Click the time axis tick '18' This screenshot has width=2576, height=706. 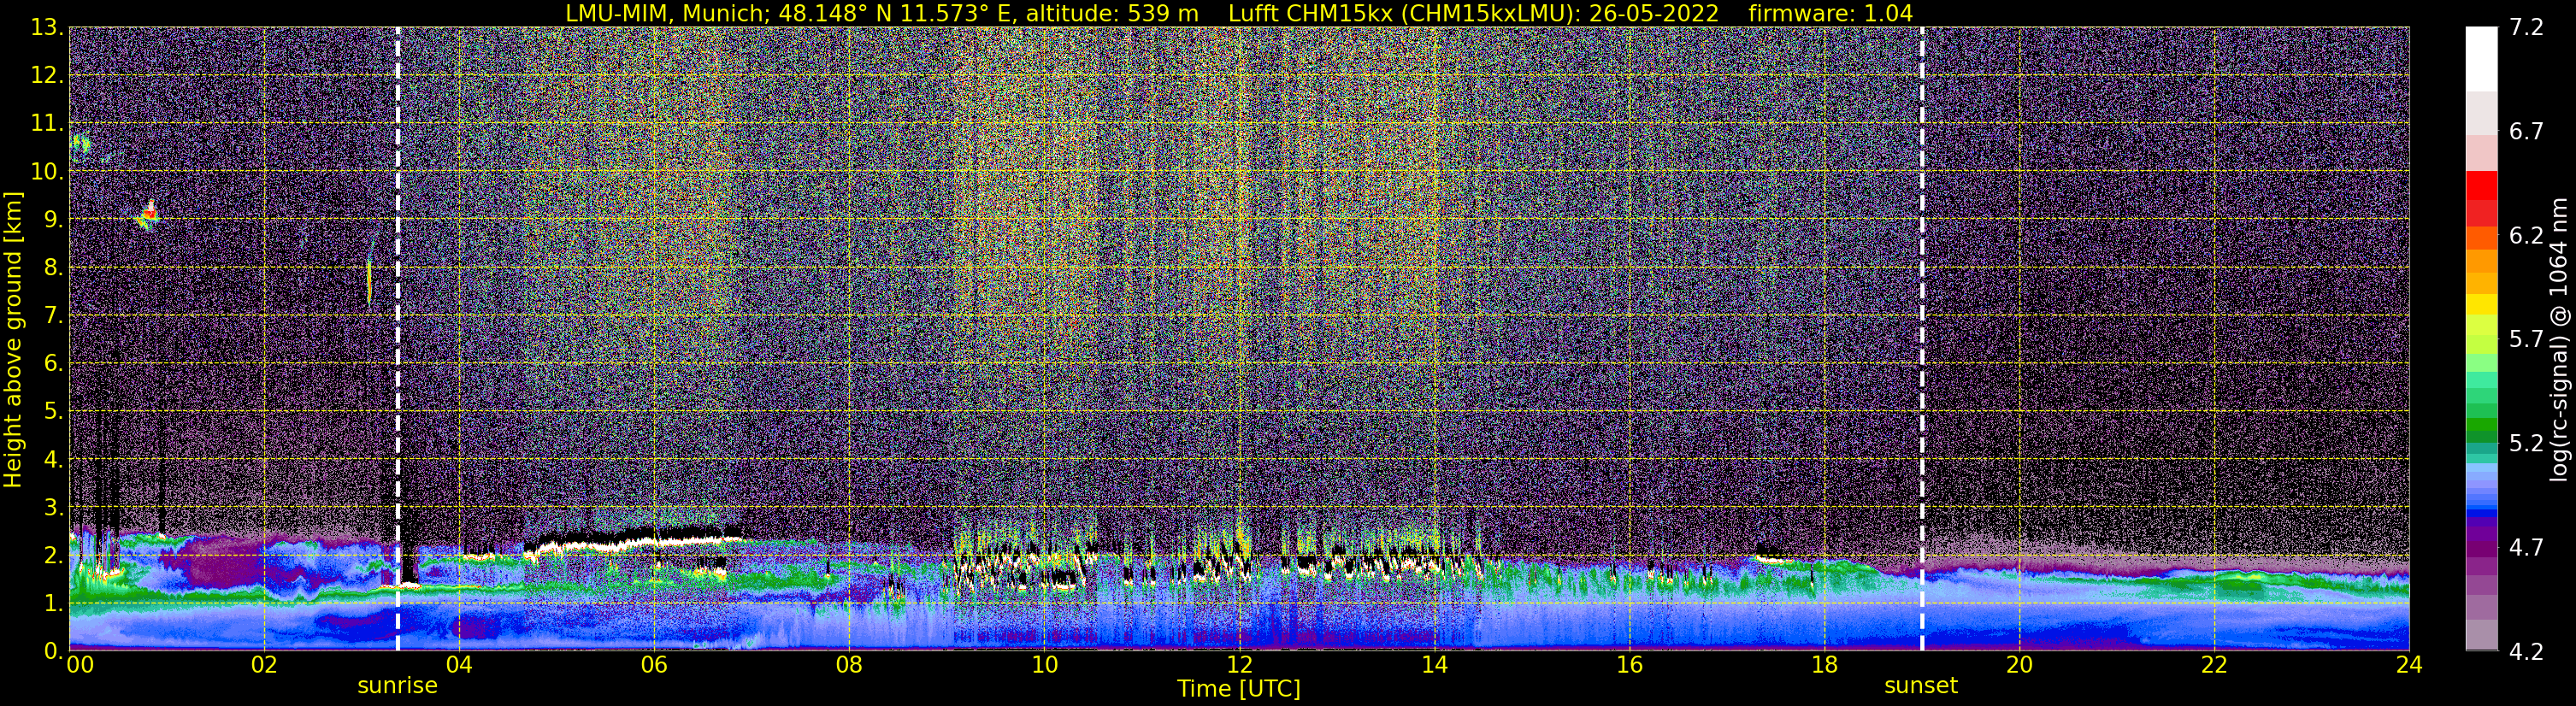[1824, 665]
